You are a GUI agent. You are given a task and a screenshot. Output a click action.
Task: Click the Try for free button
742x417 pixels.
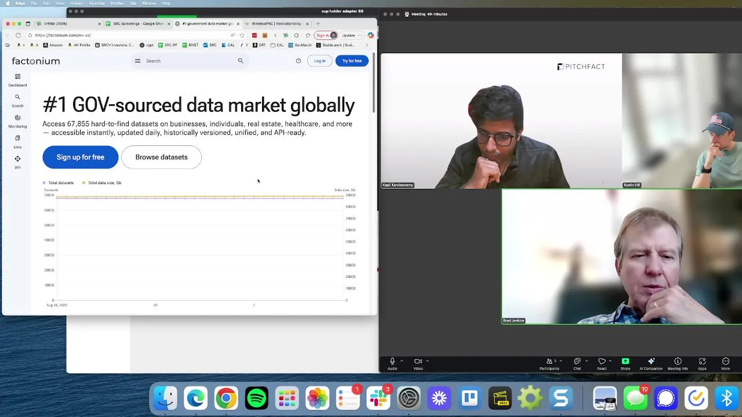[352, 61]
